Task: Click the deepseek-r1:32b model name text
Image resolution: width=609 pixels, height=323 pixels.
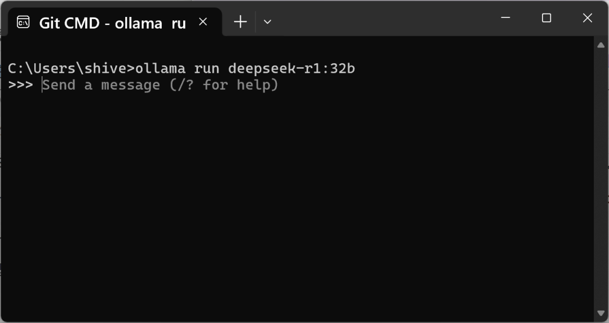Action: 292,68
